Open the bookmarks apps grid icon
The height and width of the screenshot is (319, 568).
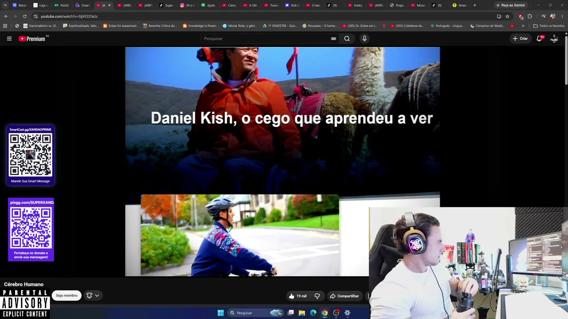(5, 26)
